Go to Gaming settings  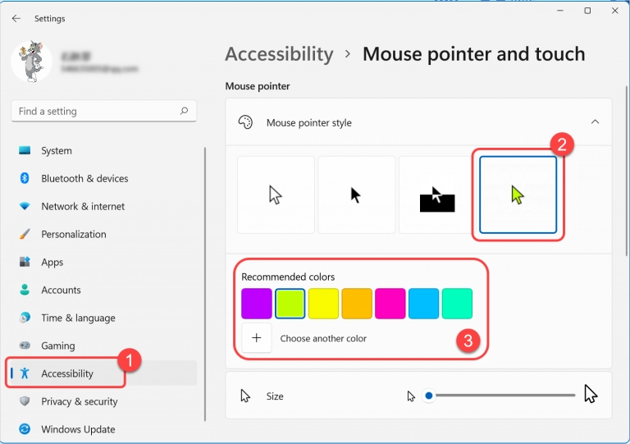click(103, 346)
